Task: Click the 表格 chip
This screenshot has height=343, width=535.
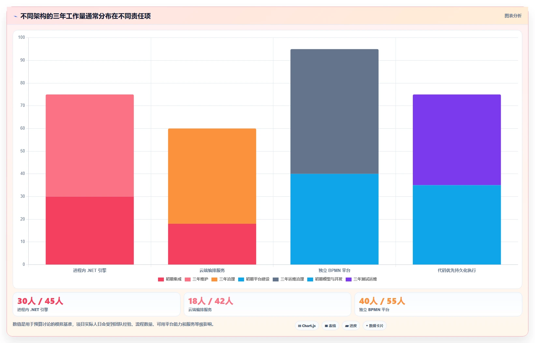Action: (x=330, y=326)
